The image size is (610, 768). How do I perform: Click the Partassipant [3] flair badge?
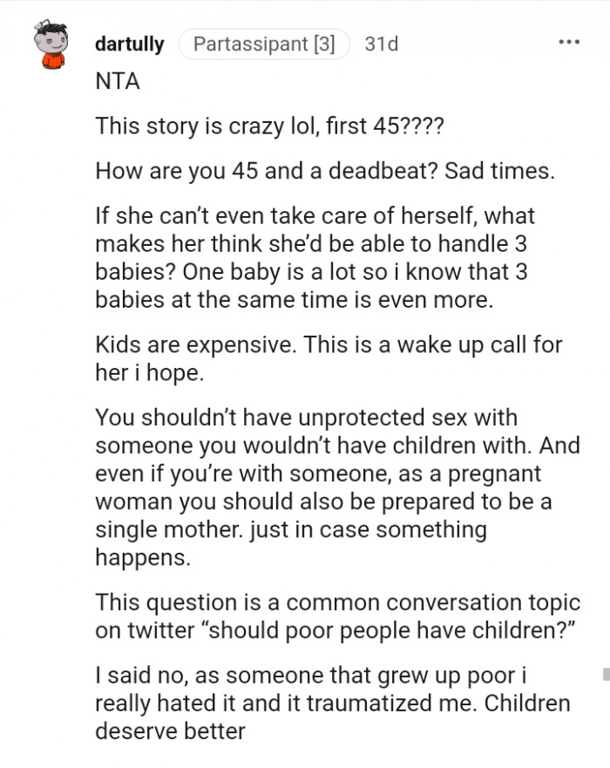pyautogui.click(x=264, y=44)
